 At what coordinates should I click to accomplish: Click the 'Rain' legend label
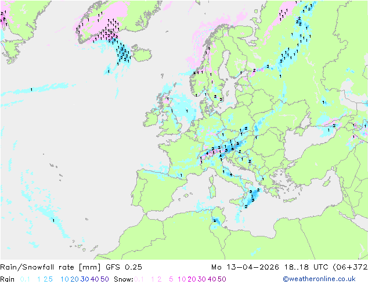8,279
